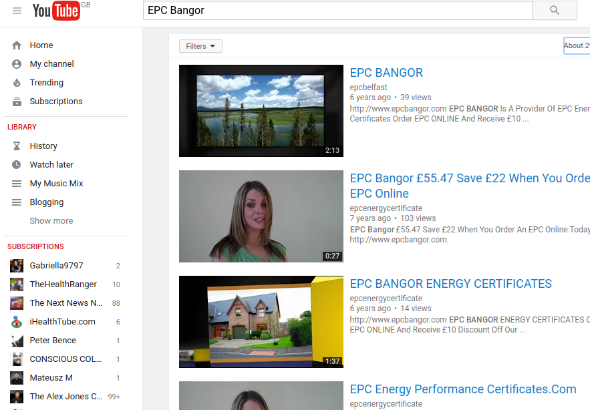Open The Next News N... subscription
The height and width of the screenshot is (410, 590).
pyautogui.click(x=65, y=303)
